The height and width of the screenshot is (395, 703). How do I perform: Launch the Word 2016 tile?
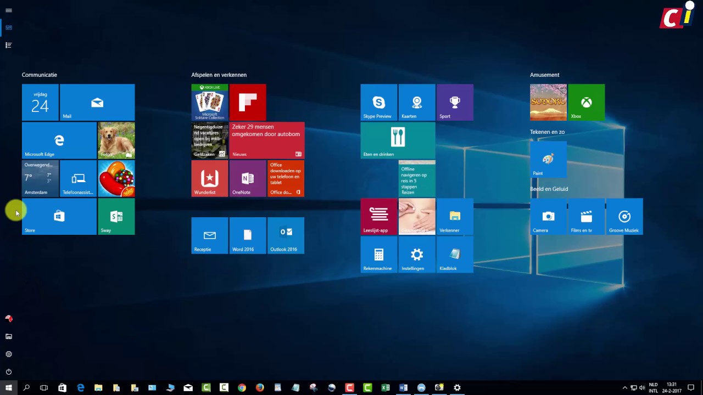pos(248,235)
